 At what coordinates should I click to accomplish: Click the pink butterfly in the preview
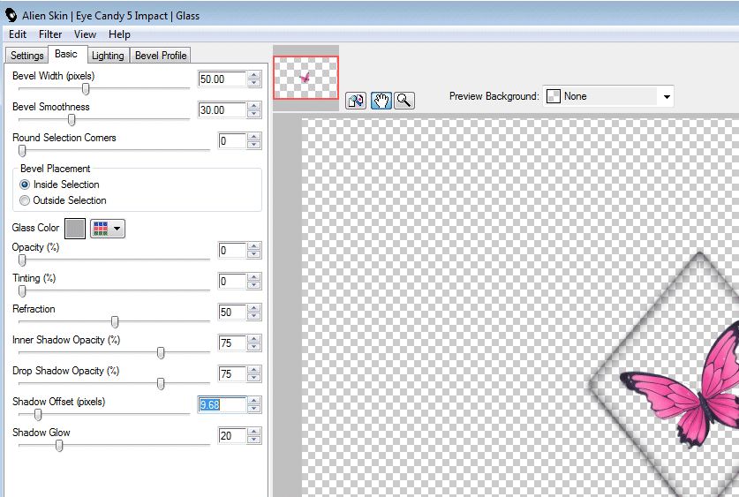[x=681, y=383]
